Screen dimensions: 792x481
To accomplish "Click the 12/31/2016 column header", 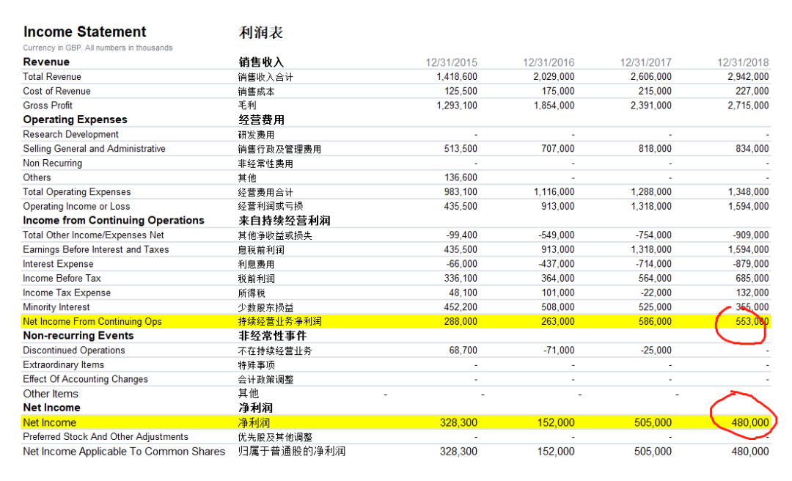I will tap(549, 62).
